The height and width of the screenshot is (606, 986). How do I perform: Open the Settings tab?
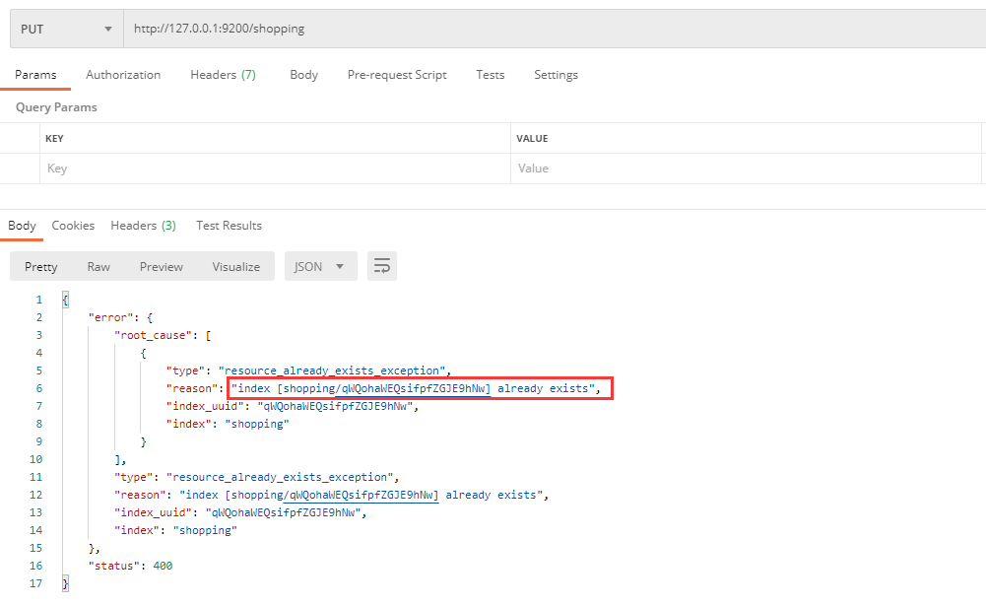coord(556,75)
